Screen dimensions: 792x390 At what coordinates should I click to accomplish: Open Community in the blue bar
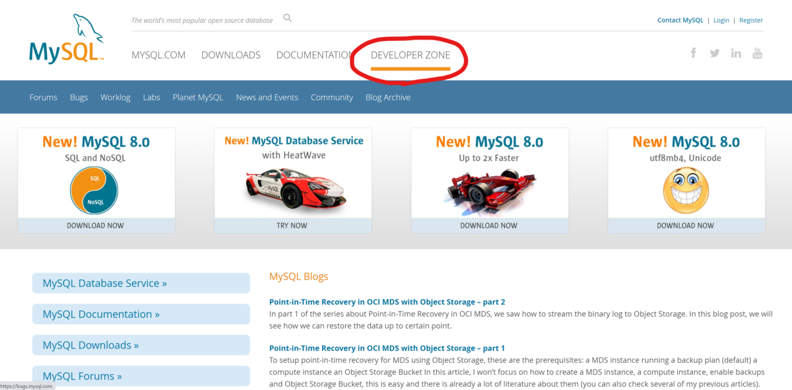[332, 97]
